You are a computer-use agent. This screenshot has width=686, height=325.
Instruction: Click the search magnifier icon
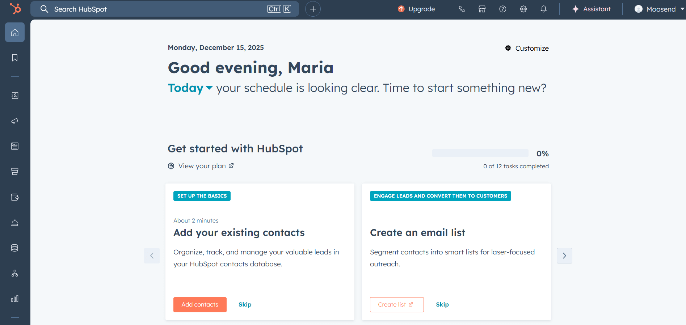coord(44,9)
